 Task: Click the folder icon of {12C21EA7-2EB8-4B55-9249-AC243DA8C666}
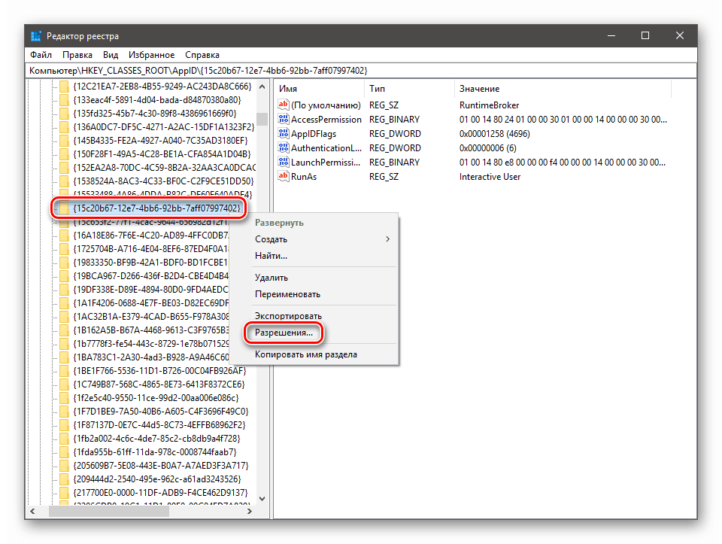[x=64, y=86]
